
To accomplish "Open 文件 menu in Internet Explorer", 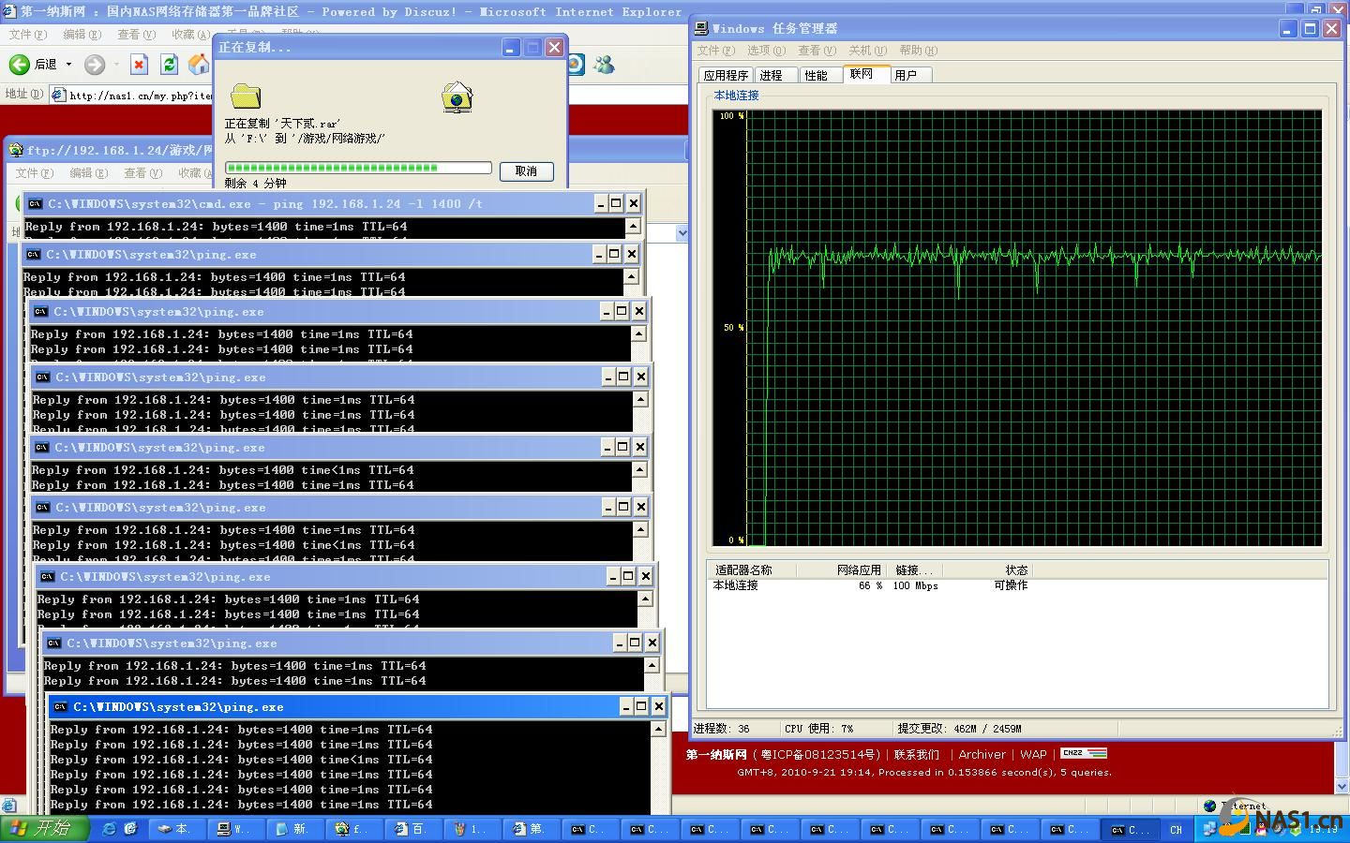I will click(x=27, y=35).
